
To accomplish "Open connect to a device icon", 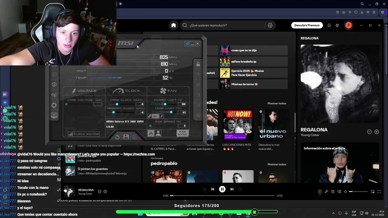I will pos(339,192).
